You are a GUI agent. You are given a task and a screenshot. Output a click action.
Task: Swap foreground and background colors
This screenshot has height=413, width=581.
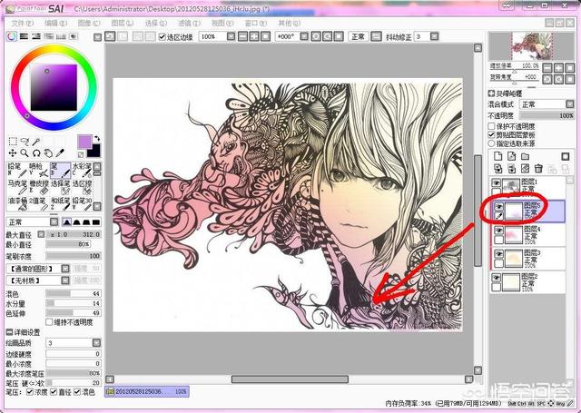click(x=97, y=139)
